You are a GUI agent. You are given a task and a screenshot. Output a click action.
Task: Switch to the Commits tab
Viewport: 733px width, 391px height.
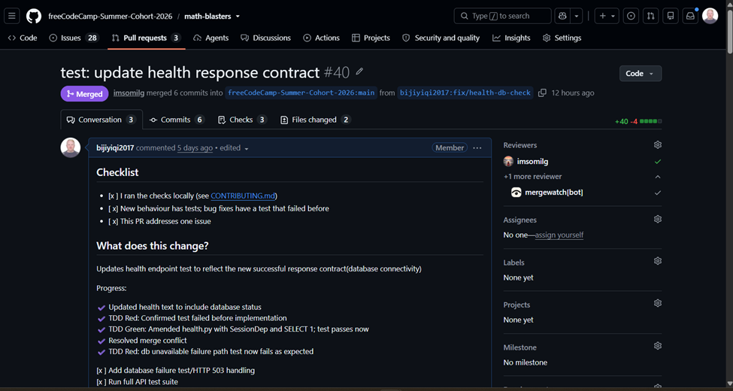[x=177, y=120]
